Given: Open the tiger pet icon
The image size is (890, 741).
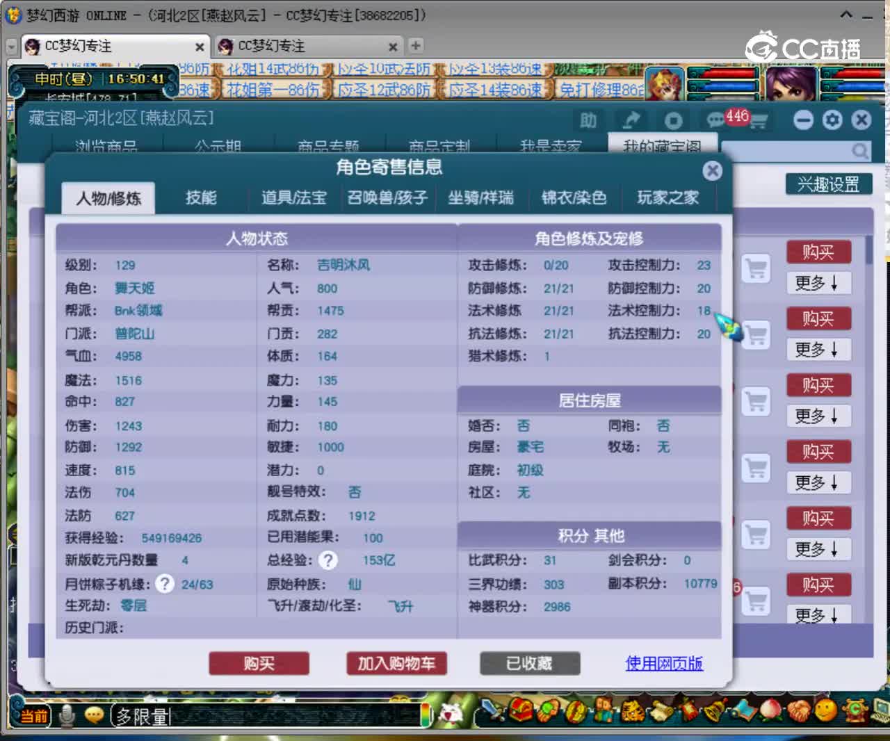Looking at the screenshot, I should tap(632, 711).
